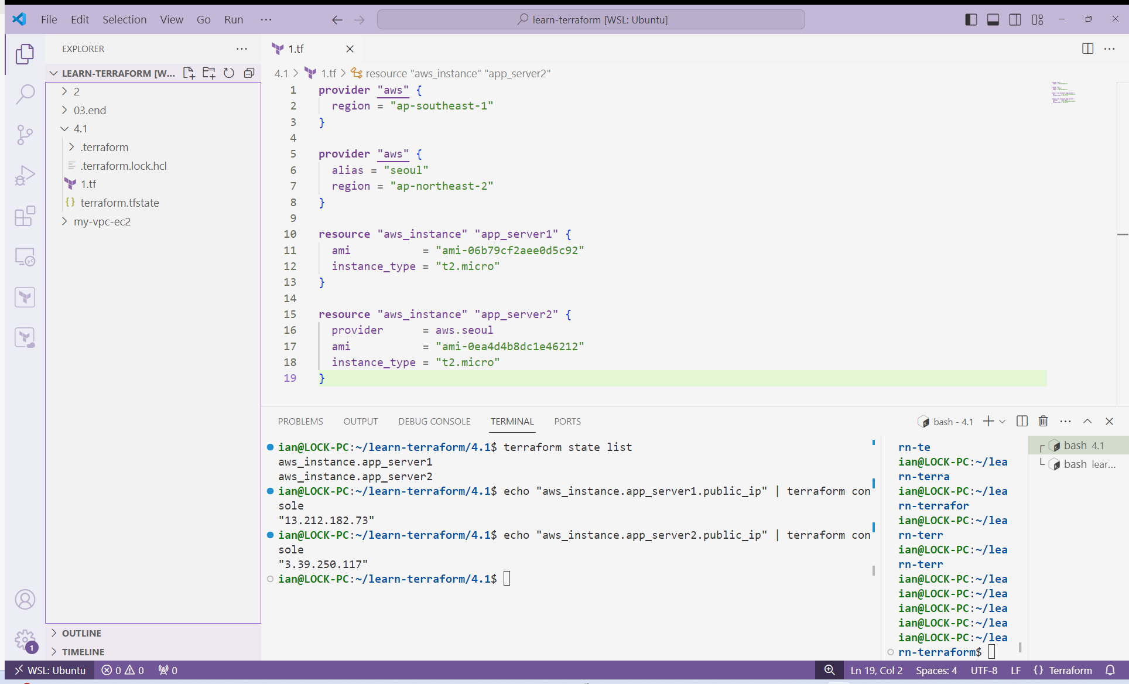This screenshot has height=684, width=1129.
Task: Click the editor minimap preview
Action: (x=1063, y=93)
